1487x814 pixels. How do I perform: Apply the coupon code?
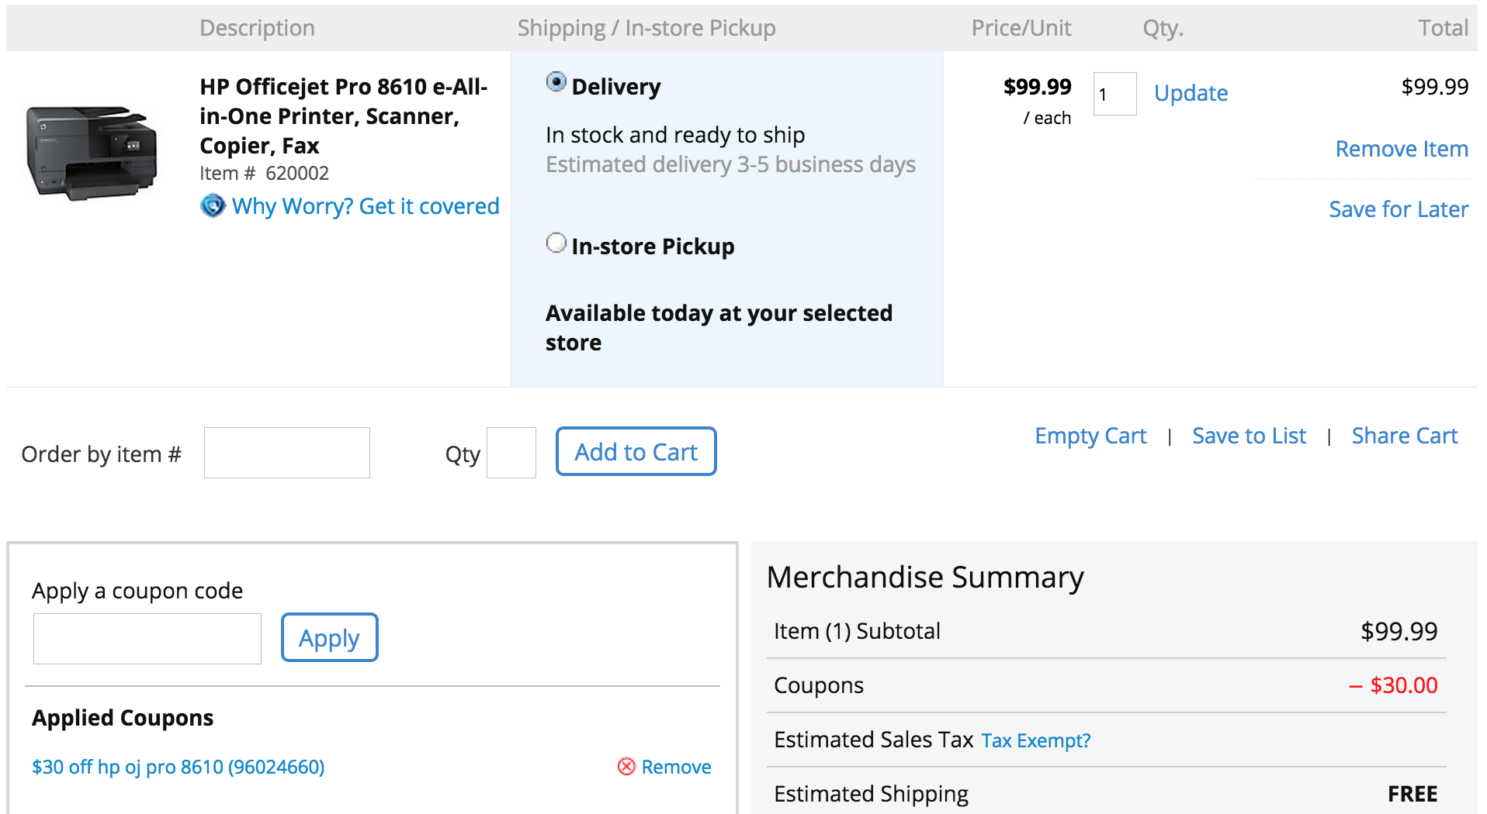[x=330, y=637]
